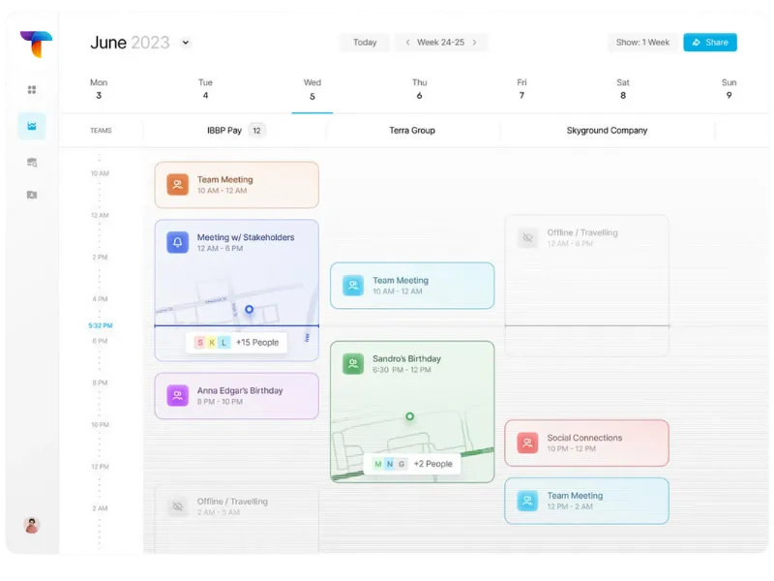Click the green icon on Sandro's Birthday event

coord(353,364)
